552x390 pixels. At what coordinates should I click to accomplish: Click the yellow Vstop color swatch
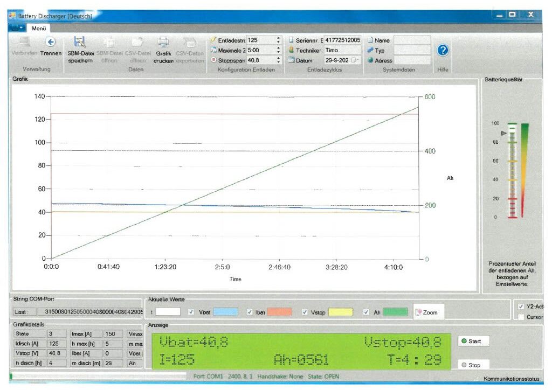[341, 312]
